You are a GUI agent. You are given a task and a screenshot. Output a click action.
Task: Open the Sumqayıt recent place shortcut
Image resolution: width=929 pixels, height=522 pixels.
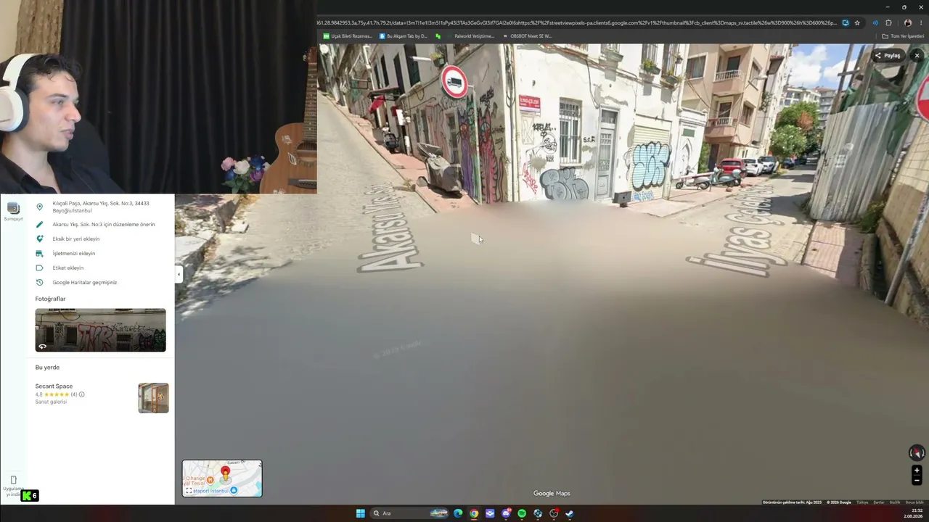(x=13, y=211)
